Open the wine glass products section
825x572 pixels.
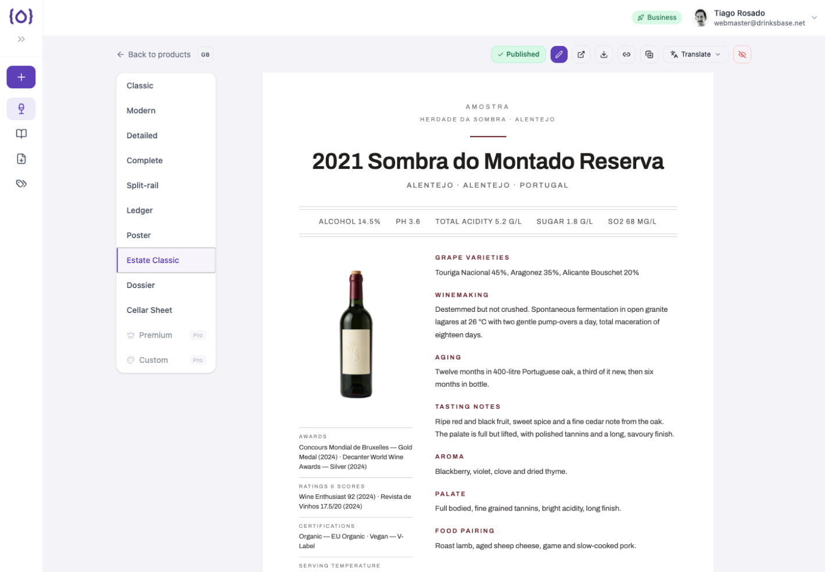[x=21, y=109]
